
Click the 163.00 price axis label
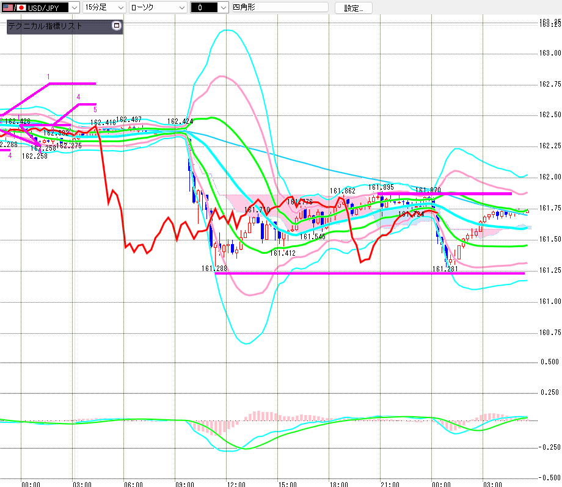(x=550, y=53)
